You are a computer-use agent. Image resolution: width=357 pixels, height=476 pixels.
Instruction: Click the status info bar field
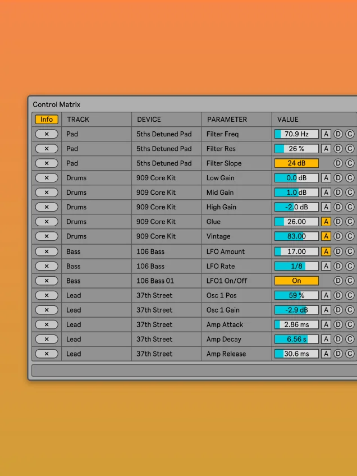click(x=194, y=370)
